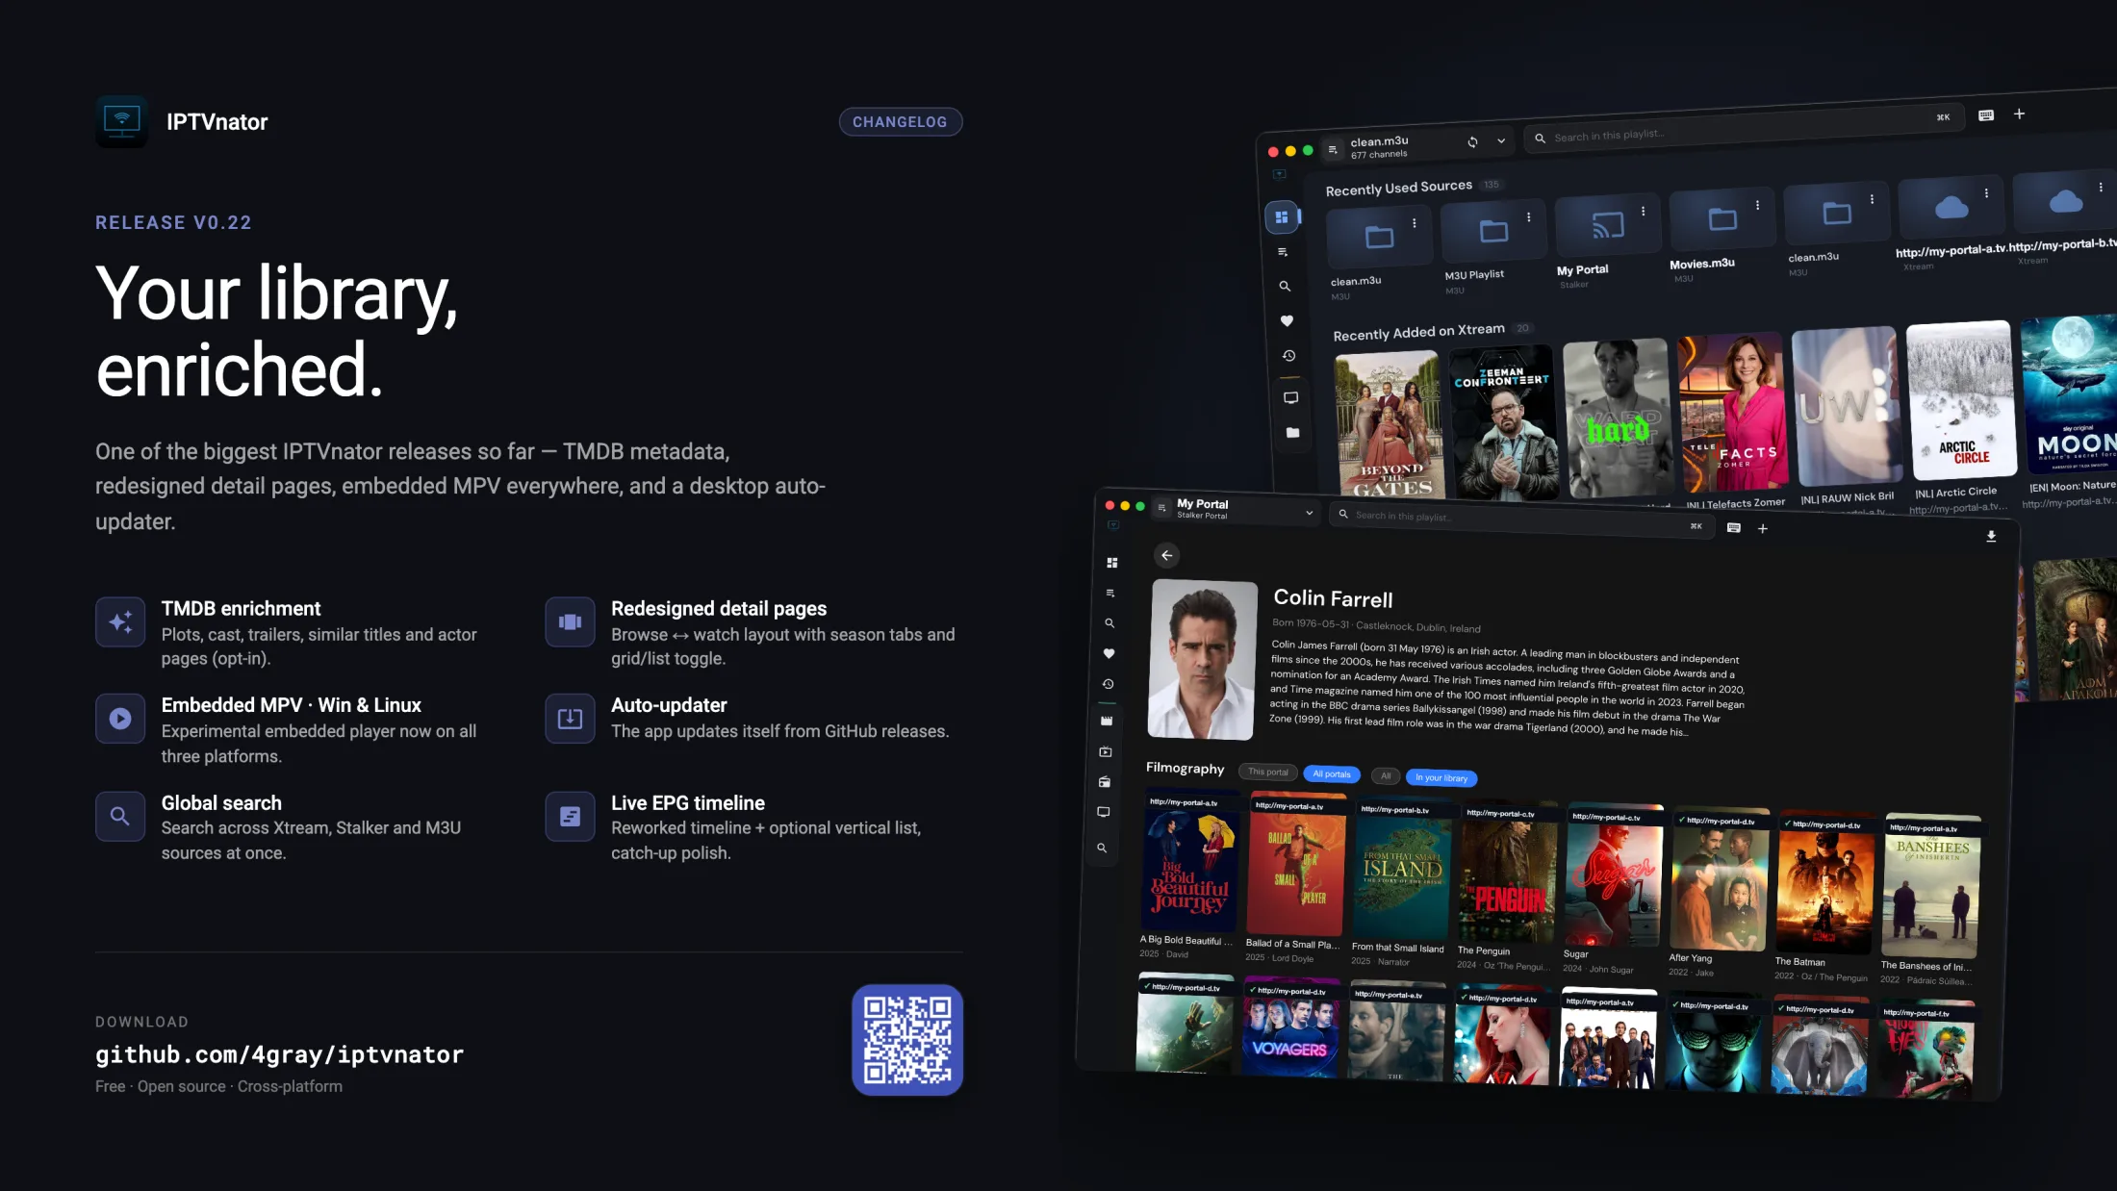Open the TV monitor icon in the clean.m3u window sidebar
This screenshot has height=1191, width=2117.
(x=1290, y=397)
